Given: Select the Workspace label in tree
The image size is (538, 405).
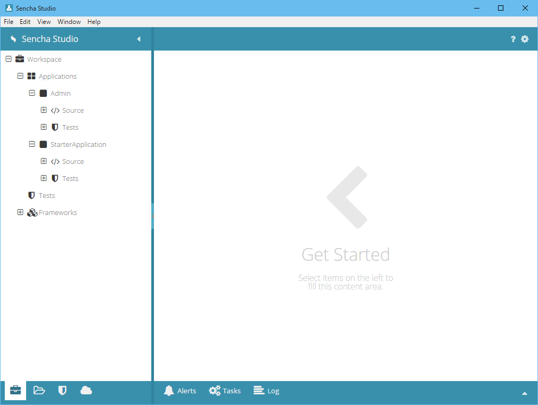Looking at the screenshot, I should [x=44, y=59].
